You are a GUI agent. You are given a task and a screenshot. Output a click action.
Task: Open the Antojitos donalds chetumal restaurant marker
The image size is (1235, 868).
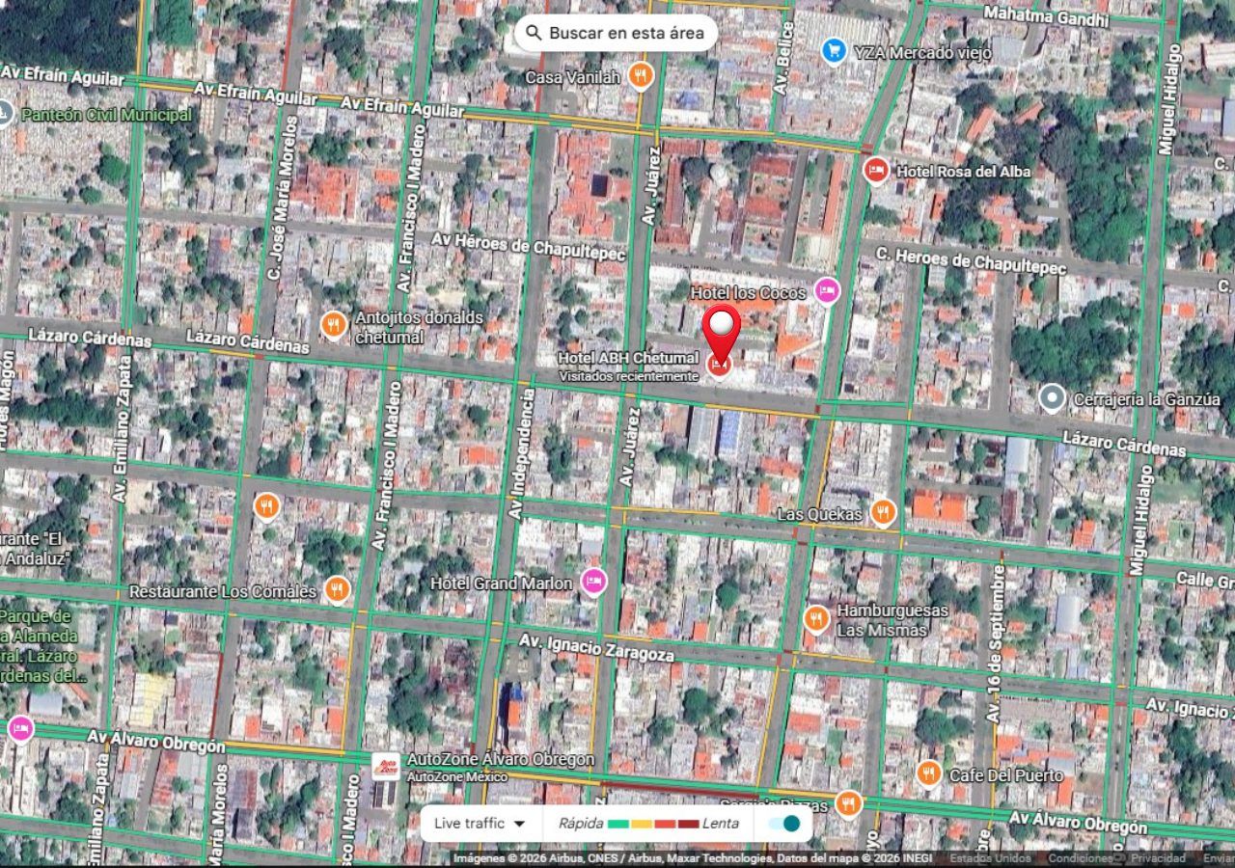(x=333, y=326)
